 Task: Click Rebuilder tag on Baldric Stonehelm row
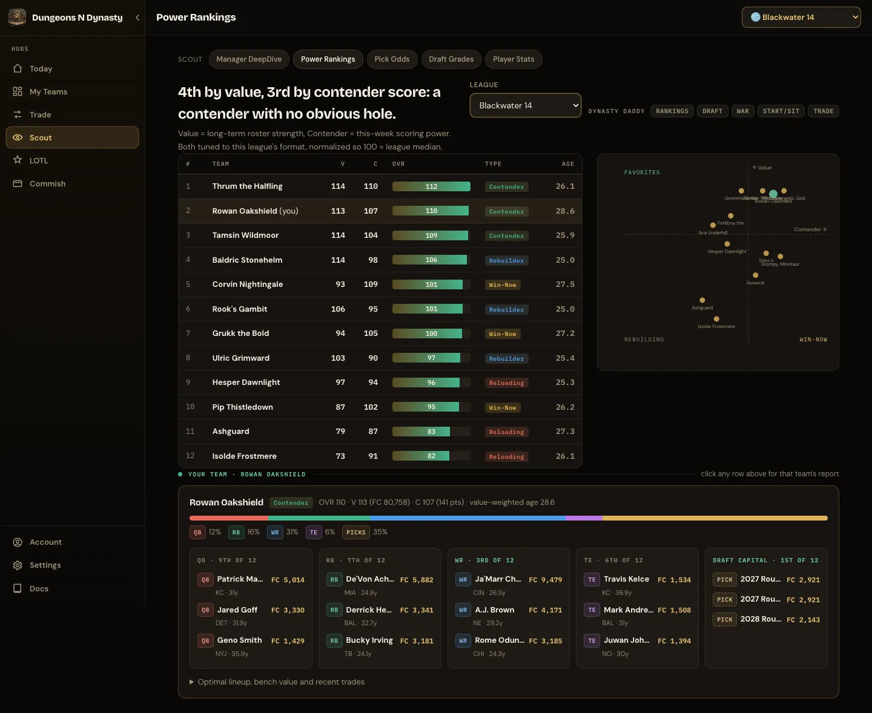point(506,261)
